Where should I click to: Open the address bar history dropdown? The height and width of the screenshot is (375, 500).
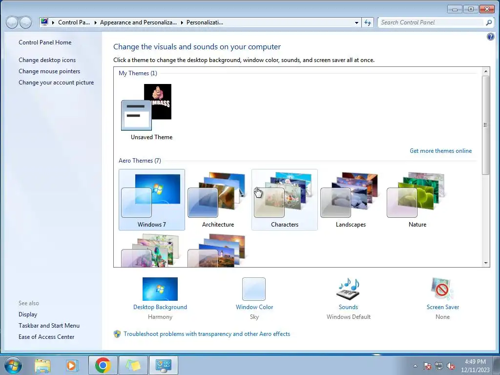coord(356,22)
